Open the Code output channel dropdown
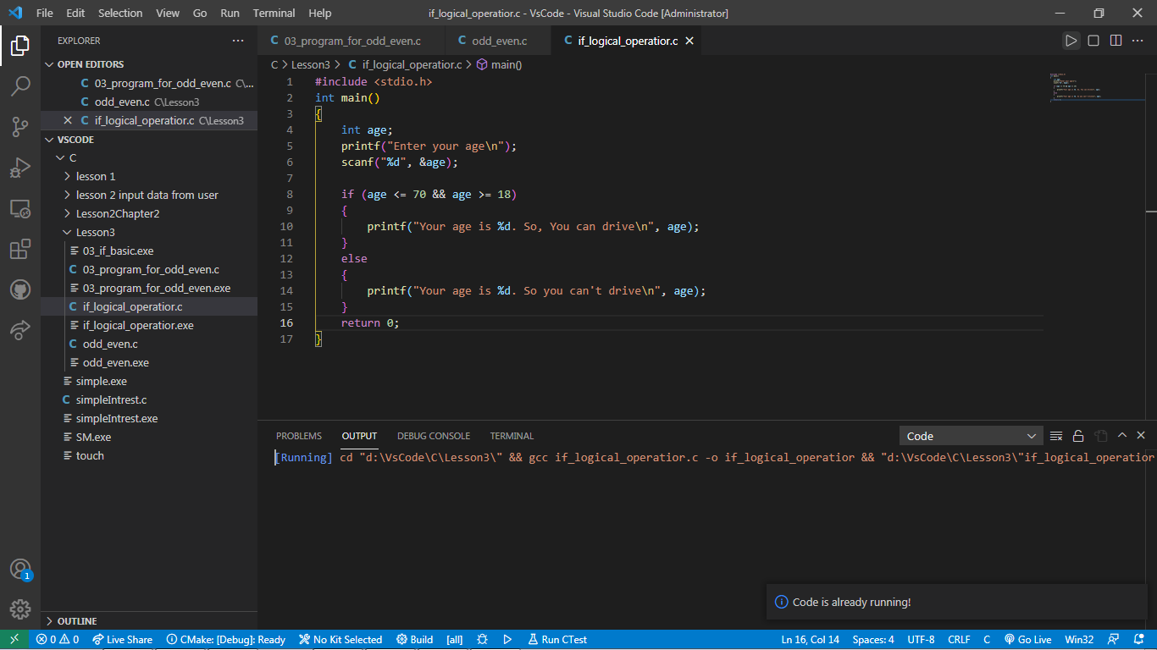This screenshot has height=650, width=1157. 971,435
